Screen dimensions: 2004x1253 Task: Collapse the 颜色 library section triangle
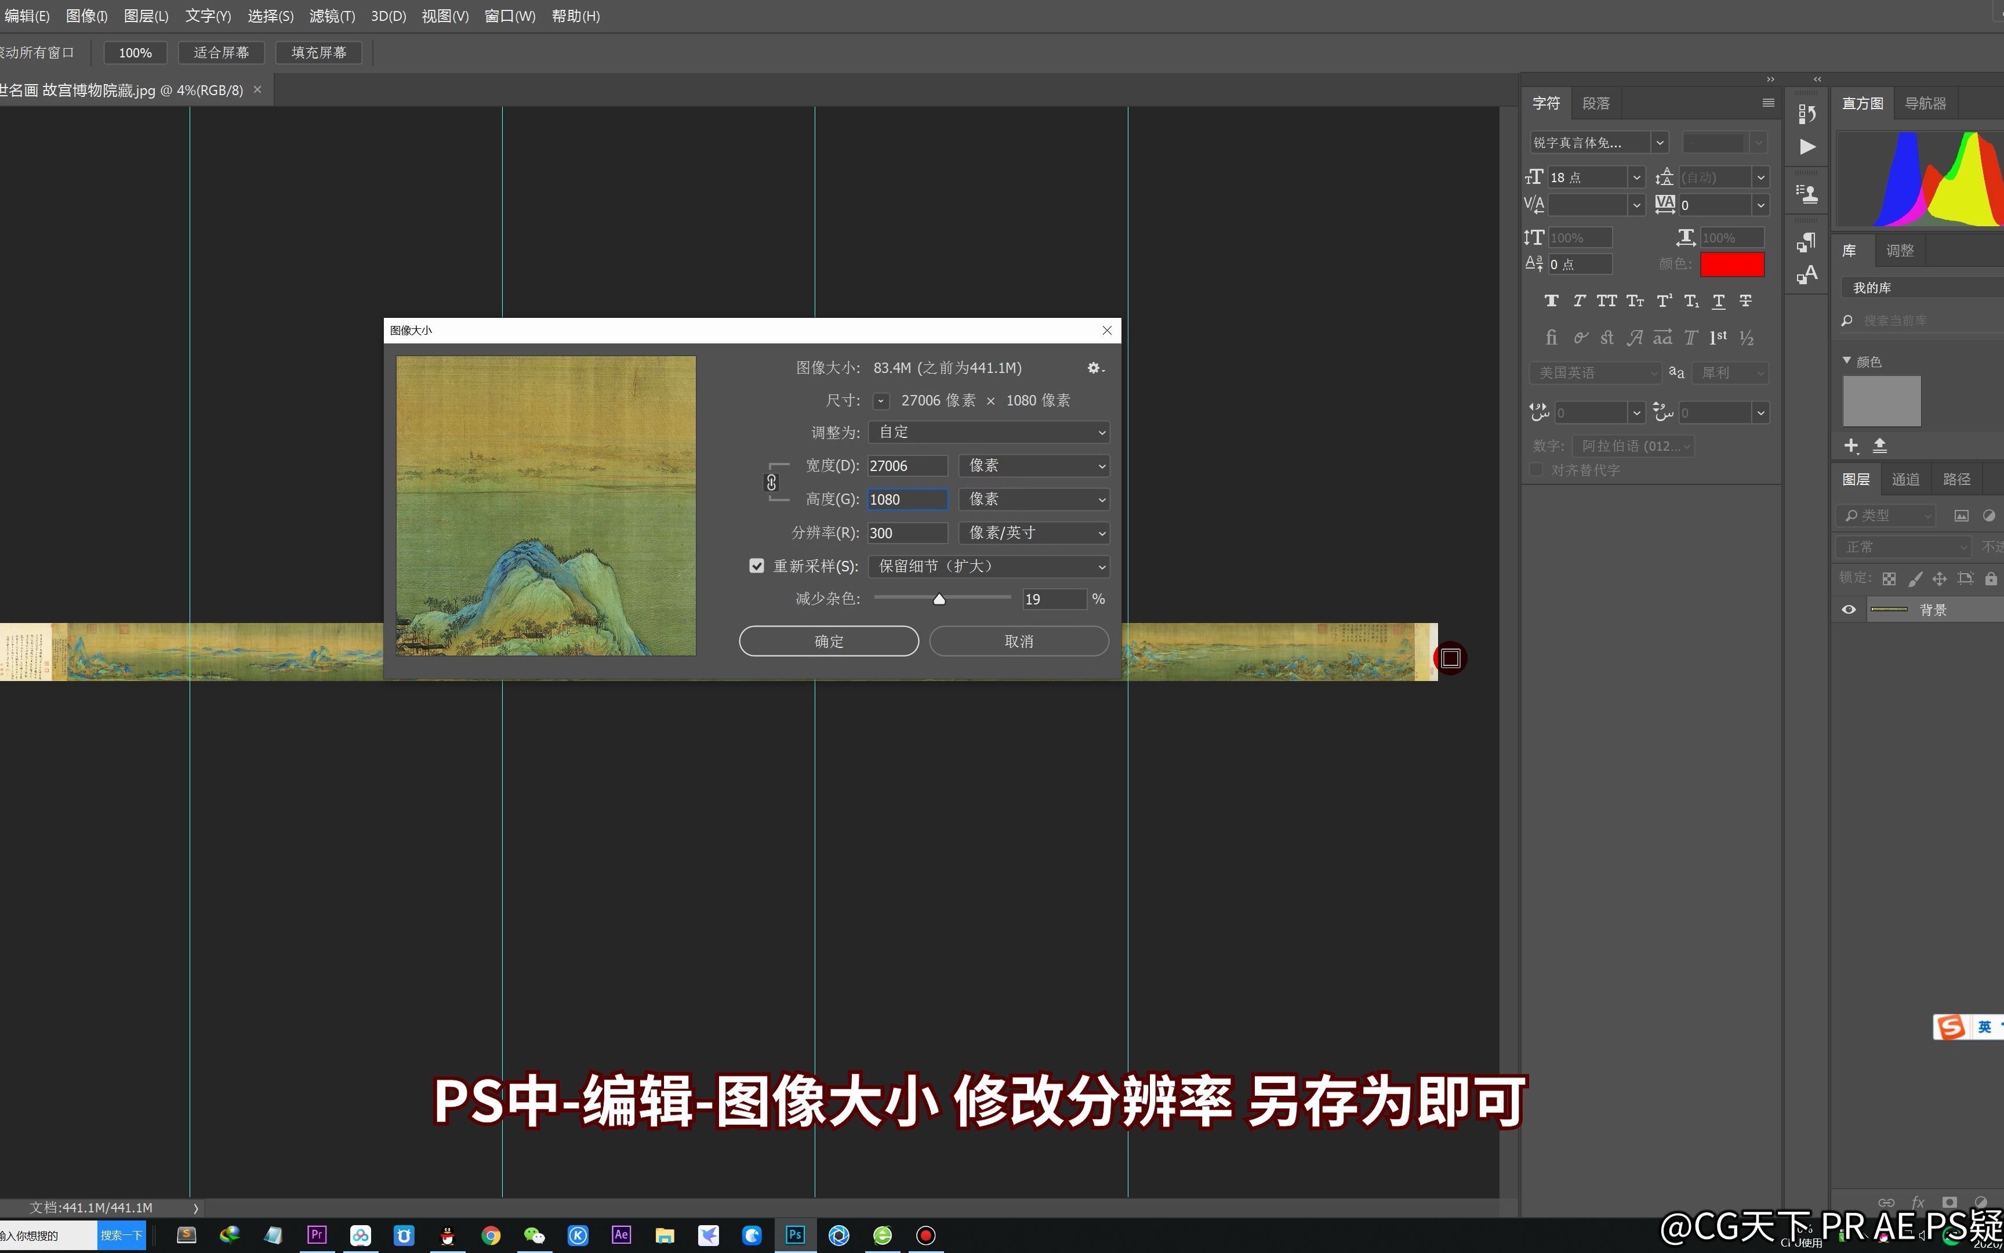click(x=1847, y=360)
